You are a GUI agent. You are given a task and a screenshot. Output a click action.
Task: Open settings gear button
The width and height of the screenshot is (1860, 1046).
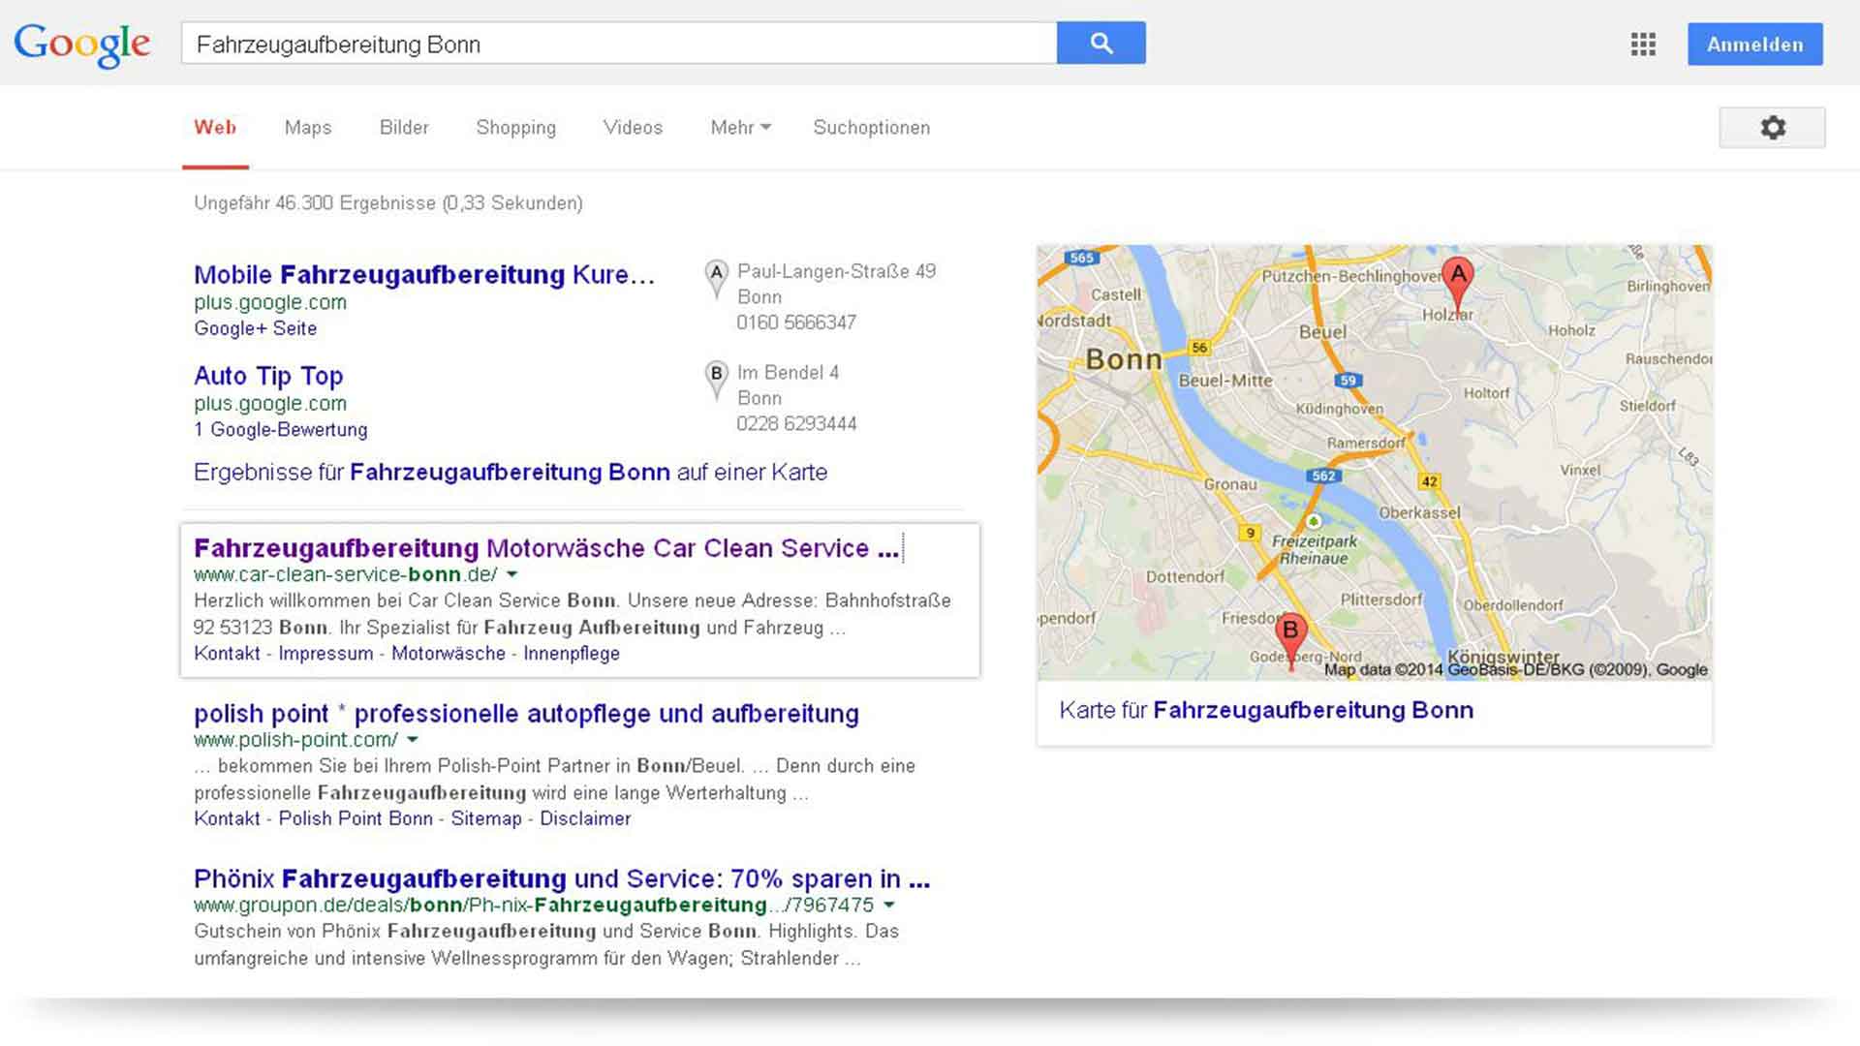[x=1772, y=128]
